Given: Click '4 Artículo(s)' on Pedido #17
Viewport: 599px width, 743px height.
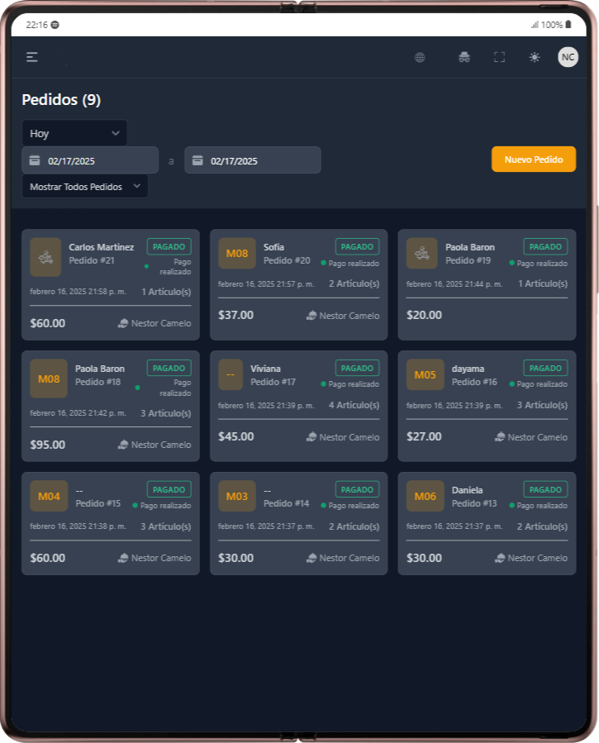Looking at the screenshot, I should tap(354, 405).
